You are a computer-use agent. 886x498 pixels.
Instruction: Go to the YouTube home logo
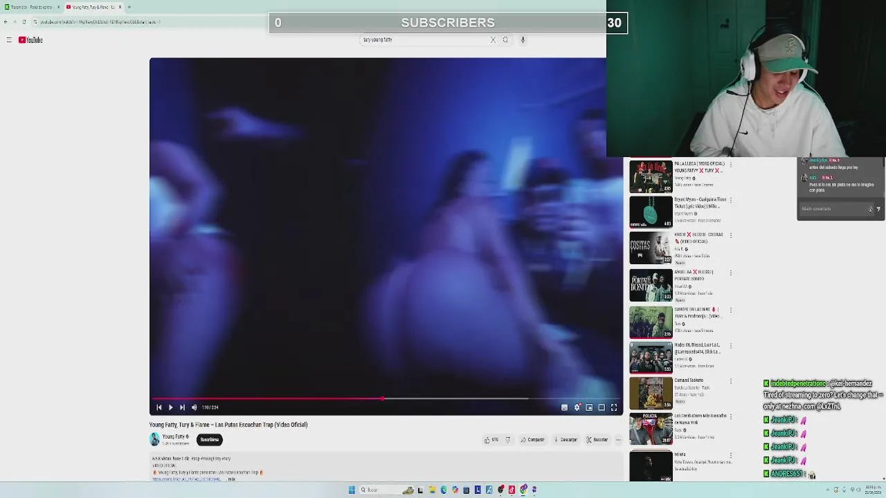point(30,40)
